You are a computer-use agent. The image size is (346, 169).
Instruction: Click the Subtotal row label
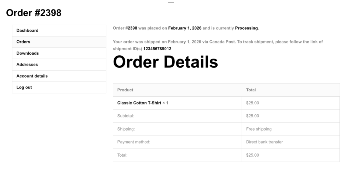click(126, 116)
